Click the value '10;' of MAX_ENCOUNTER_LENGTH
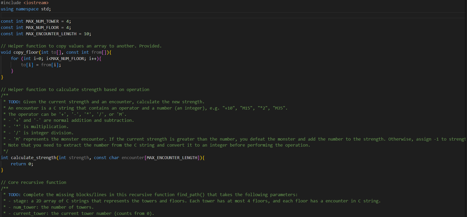The image size is (467, 217). click(87, 34)
